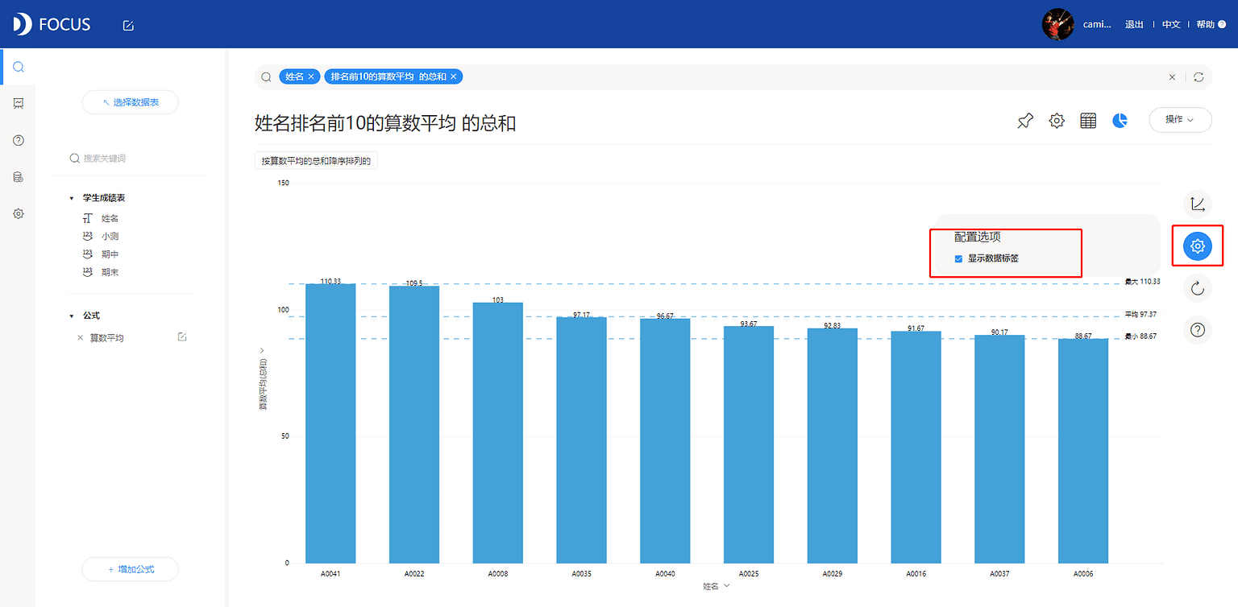Switch to chart view pie icon

[x=1120, y=121]
